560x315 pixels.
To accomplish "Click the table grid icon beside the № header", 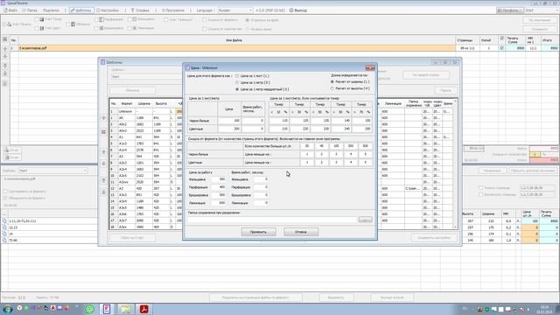I will [5, 39].
